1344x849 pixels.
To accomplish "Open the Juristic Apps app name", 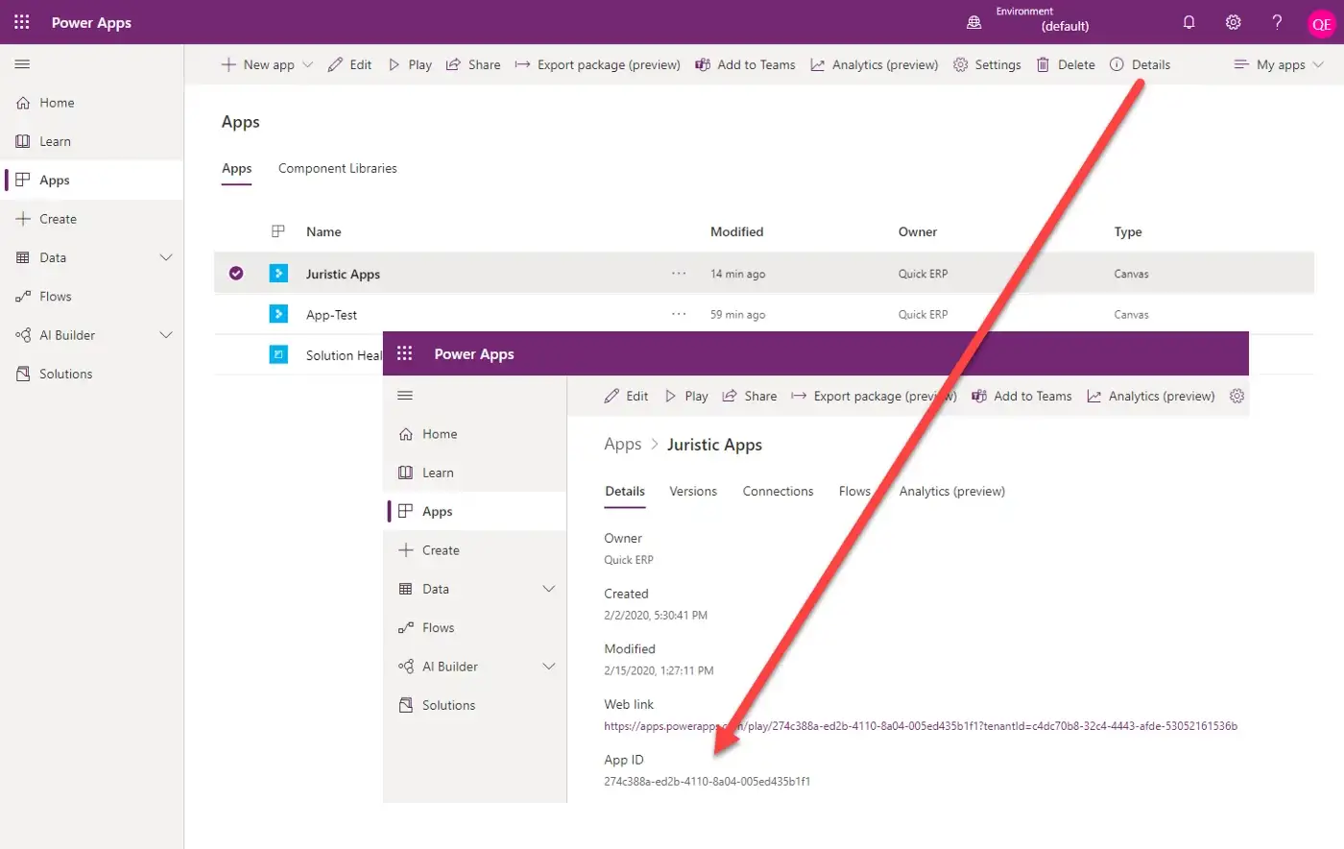I will click(343, 274).
